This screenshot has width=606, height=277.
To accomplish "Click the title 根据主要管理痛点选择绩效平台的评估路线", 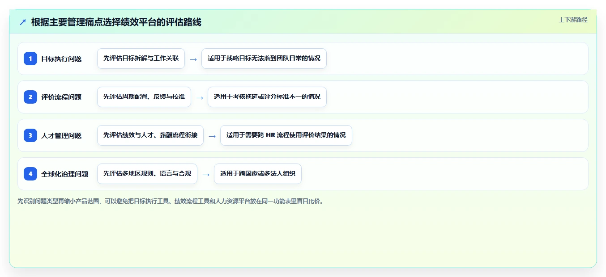I will (x=116, y=22).
